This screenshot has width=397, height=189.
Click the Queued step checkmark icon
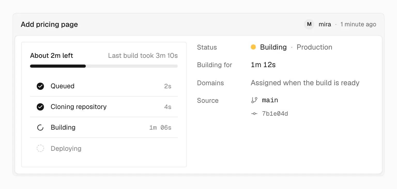point(40,86)
